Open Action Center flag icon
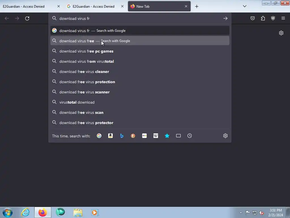The height and width of the screenshot is (218, 290). (248, 213)
